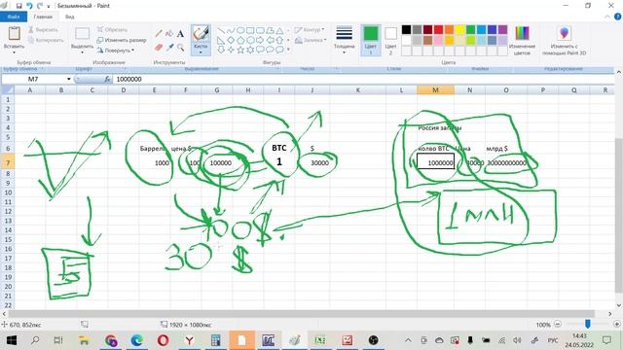This screenshot has width=623, height=350.
Task: Choose the Triangle shape
Action: [x=279, y=30]
